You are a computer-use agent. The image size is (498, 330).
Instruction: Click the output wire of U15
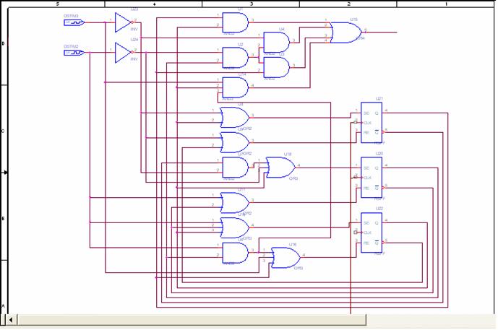tap(380, 32)
